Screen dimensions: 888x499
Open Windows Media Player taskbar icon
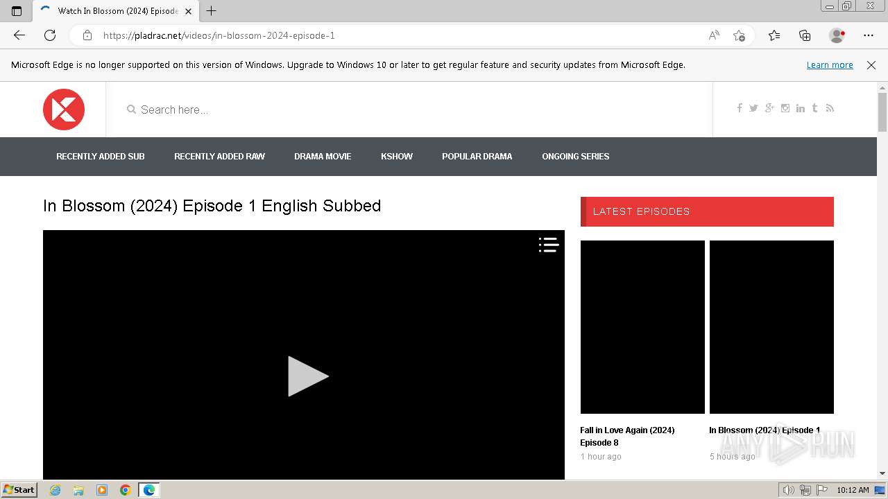(x=102, y=490)
